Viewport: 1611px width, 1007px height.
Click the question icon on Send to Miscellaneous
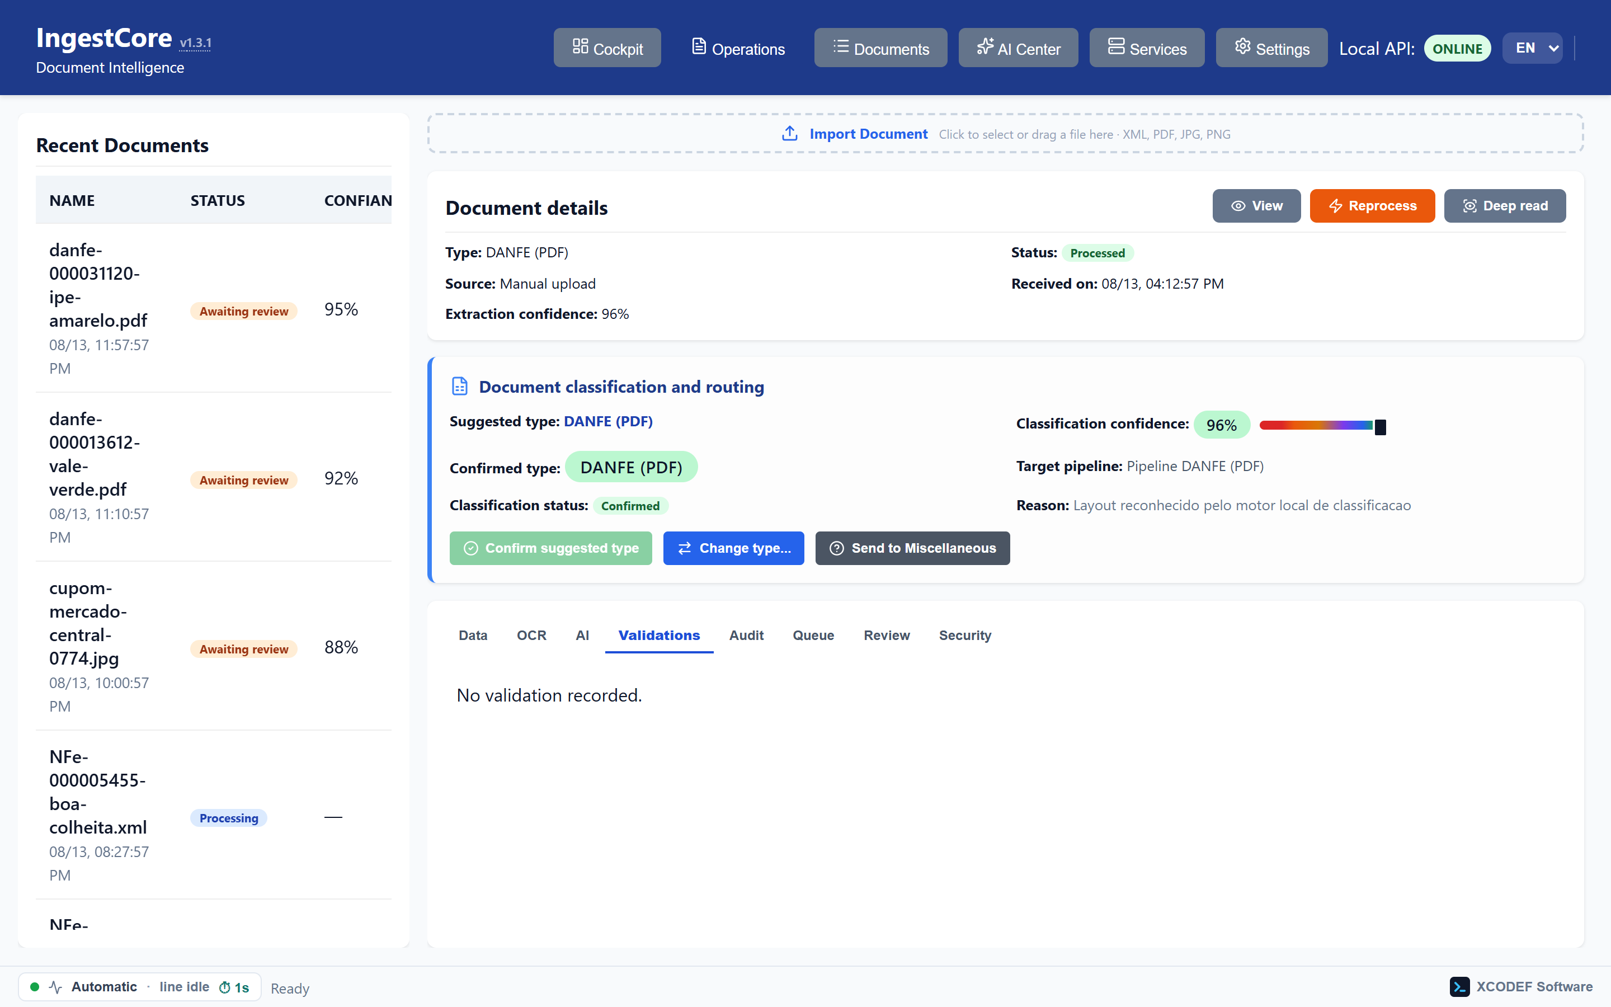tap(837, 548)
